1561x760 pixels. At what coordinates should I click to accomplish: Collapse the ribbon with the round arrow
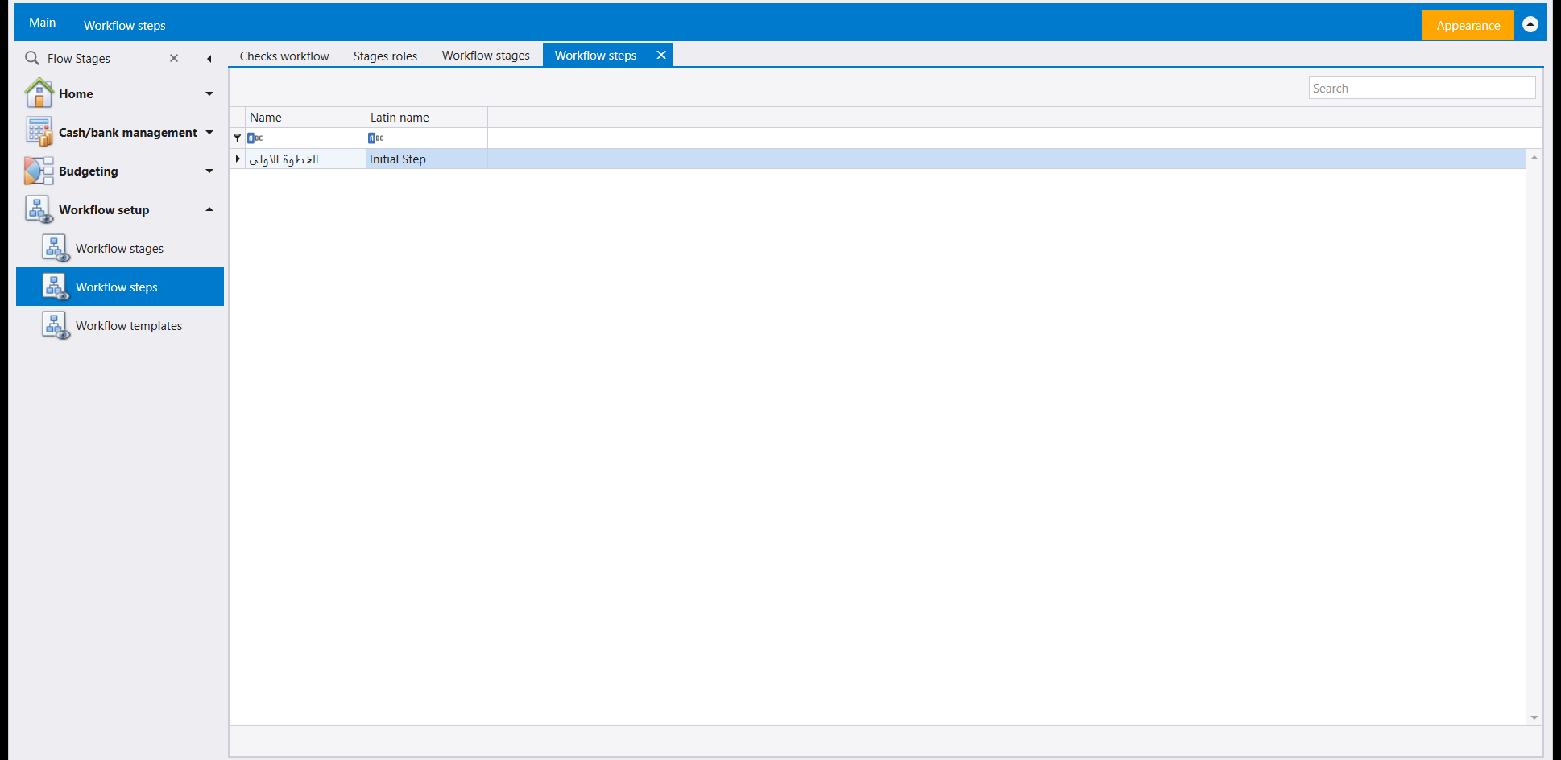(x=1530, y=24)
